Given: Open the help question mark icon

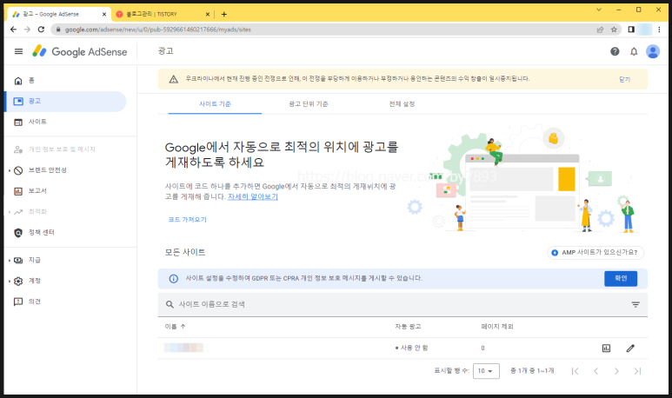Looking at the screenshot, I should tap(615, 51).
